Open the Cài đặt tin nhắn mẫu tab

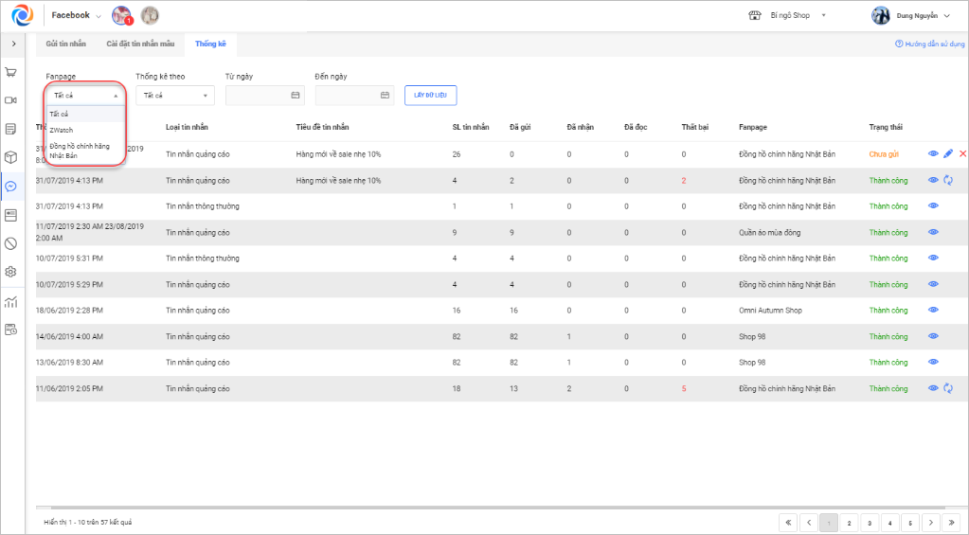[140, 44]
